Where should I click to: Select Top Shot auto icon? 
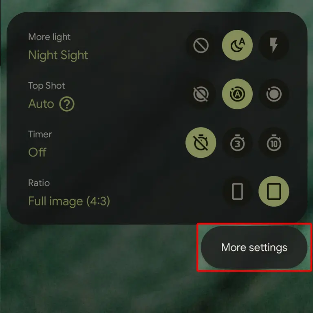pos(237,94)
